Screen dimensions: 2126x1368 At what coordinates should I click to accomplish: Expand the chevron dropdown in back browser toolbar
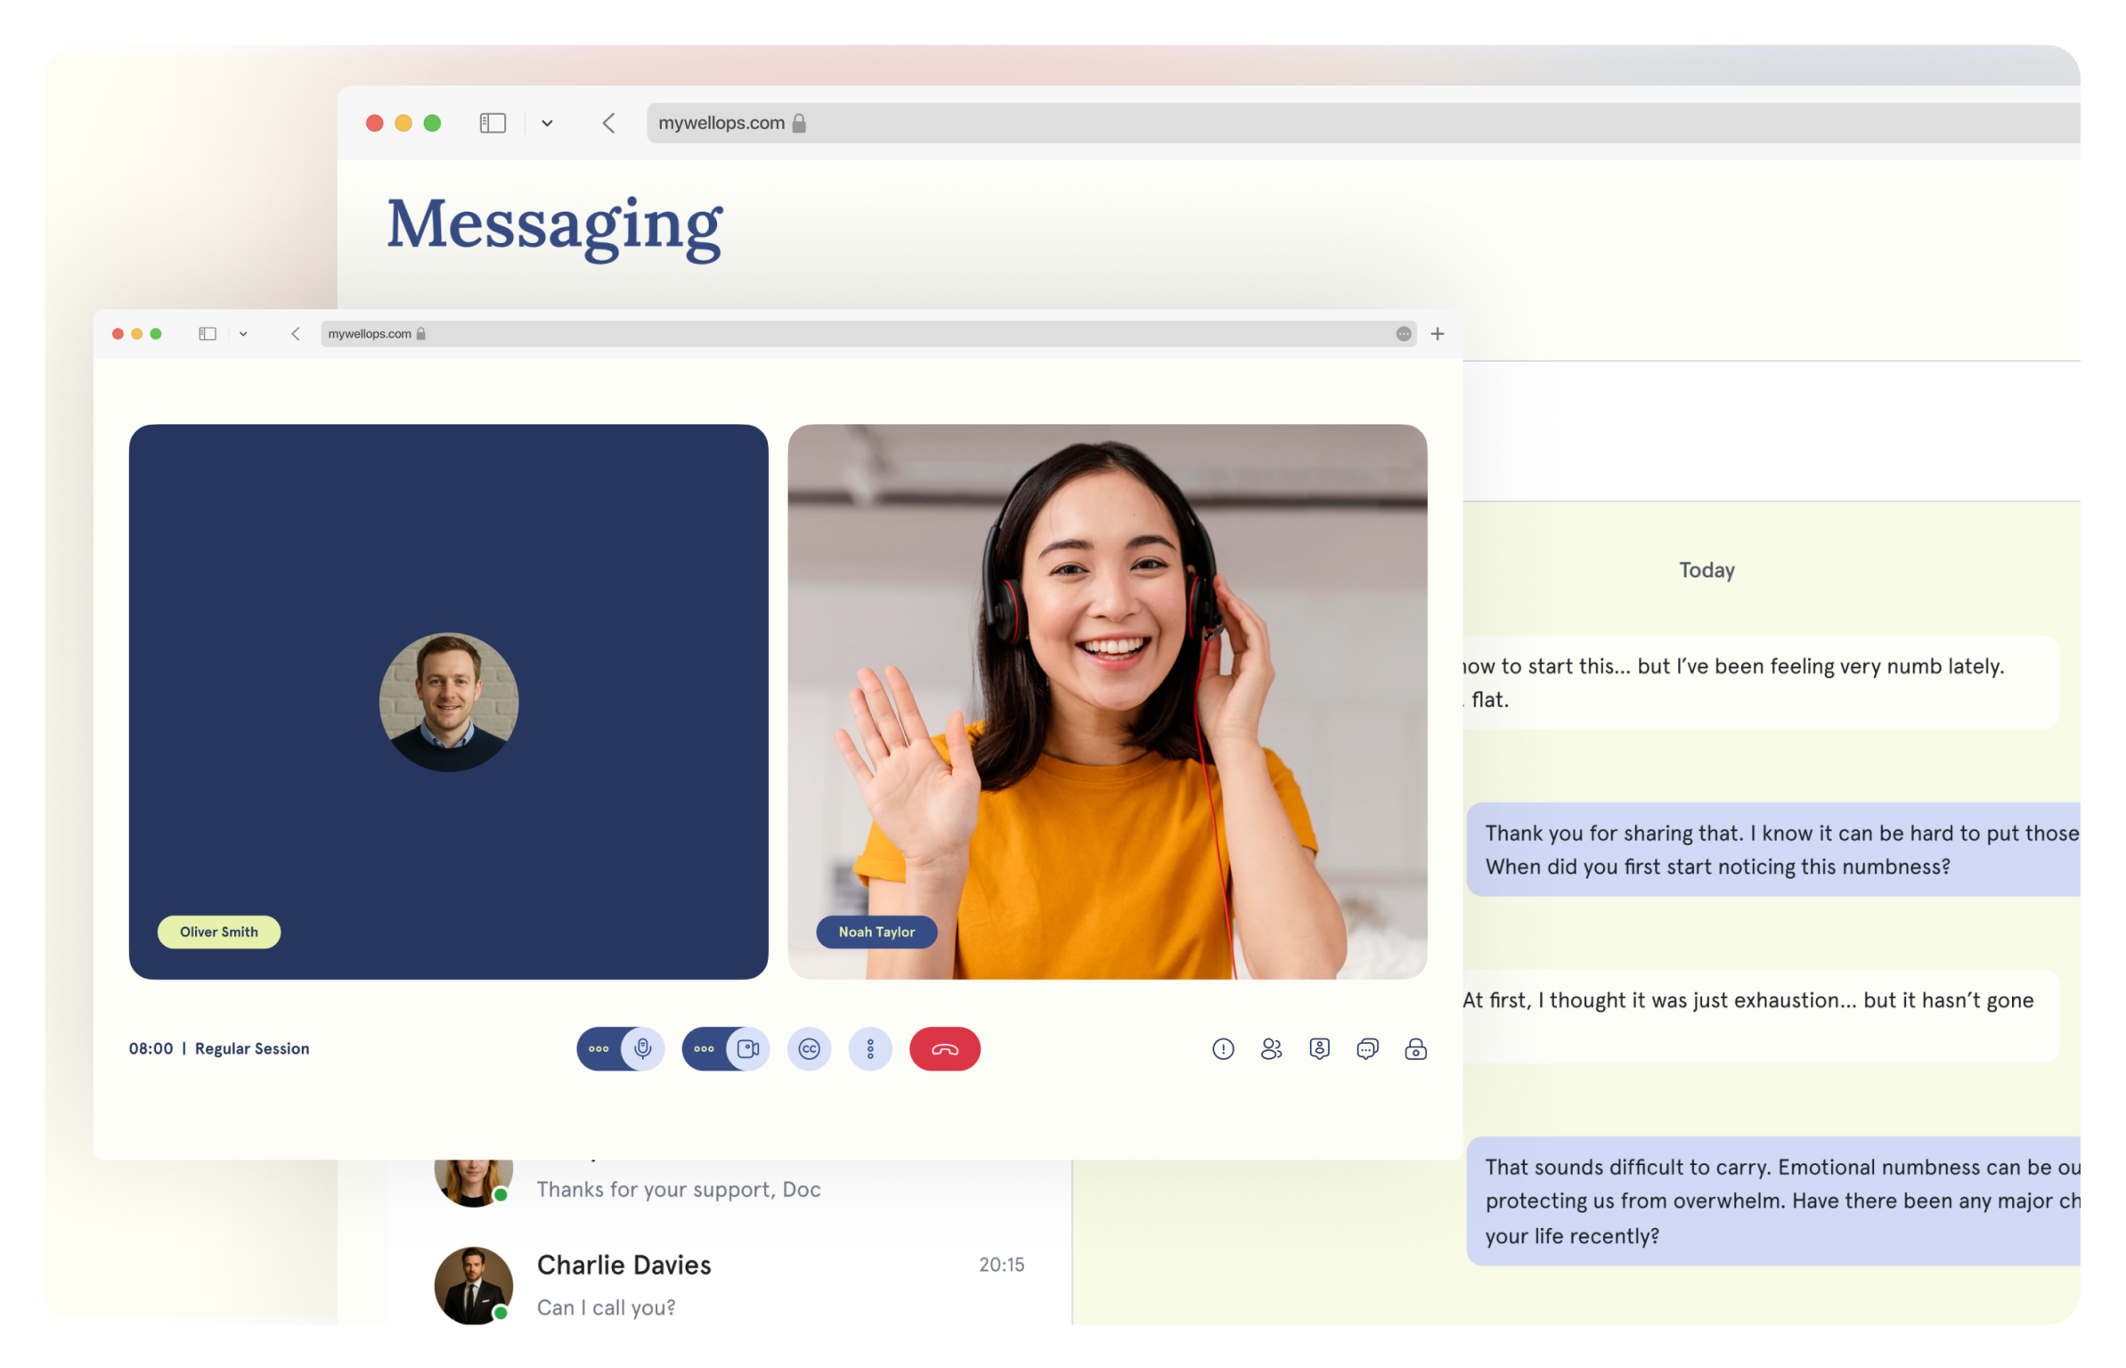[x=547, y=123]
